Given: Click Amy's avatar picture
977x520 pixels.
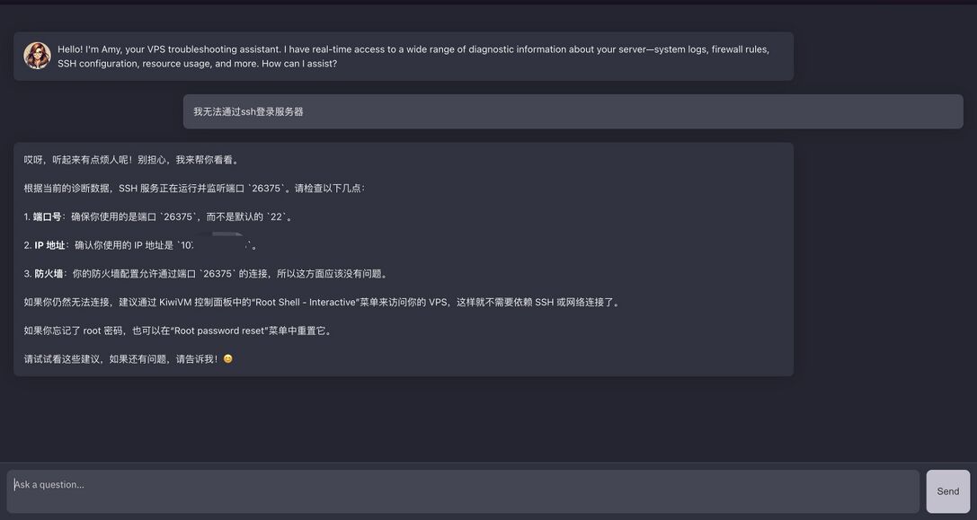Looking at the screenshot, I should click(x=37, y=56).
